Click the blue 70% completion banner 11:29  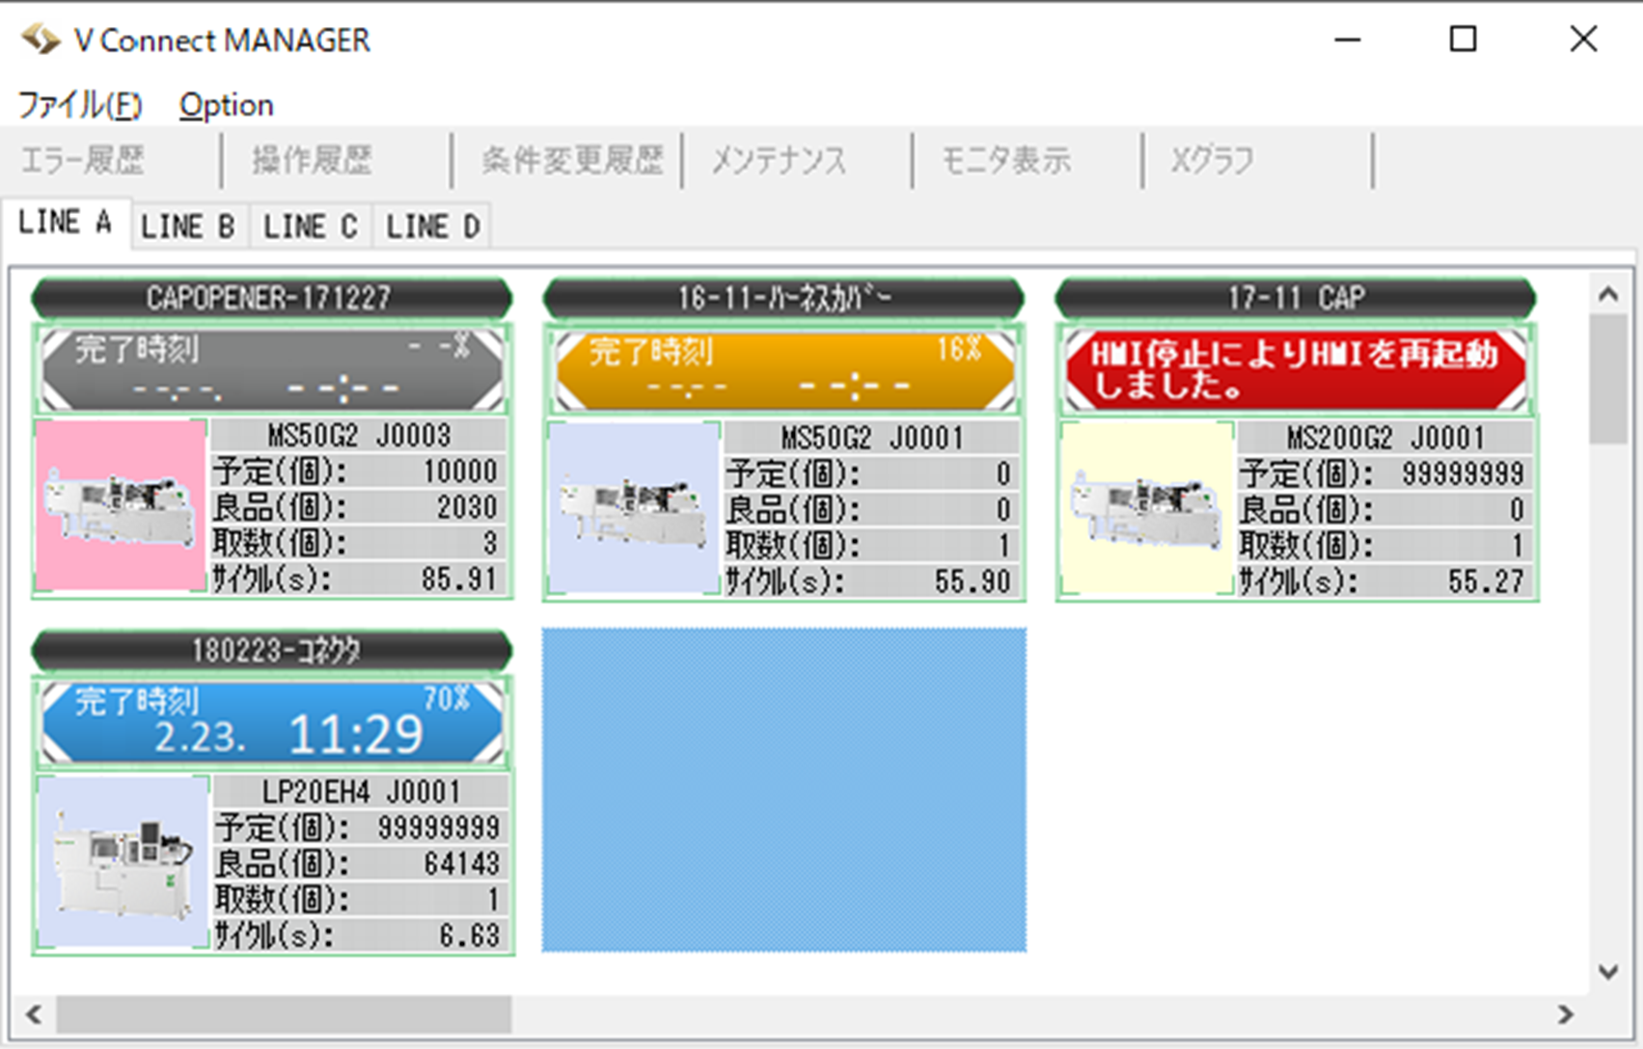coord(273,723)
